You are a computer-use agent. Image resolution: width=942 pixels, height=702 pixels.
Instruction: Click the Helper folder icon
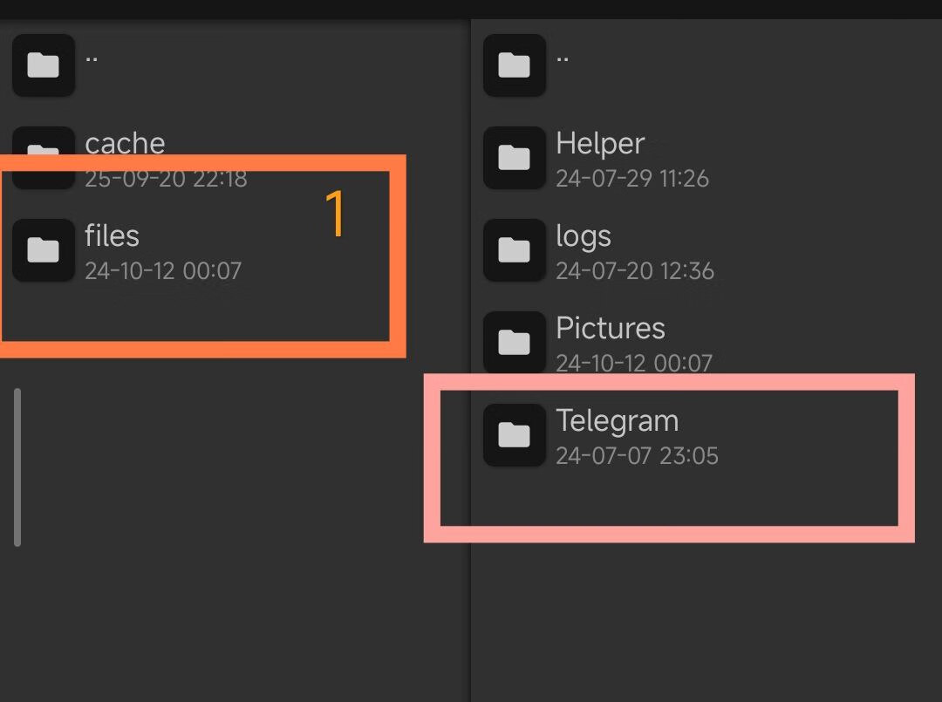515,157
